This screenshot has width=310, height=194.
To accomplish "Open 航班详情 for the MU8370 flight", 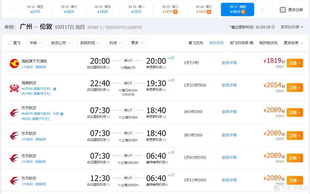I will click(229, 112).
